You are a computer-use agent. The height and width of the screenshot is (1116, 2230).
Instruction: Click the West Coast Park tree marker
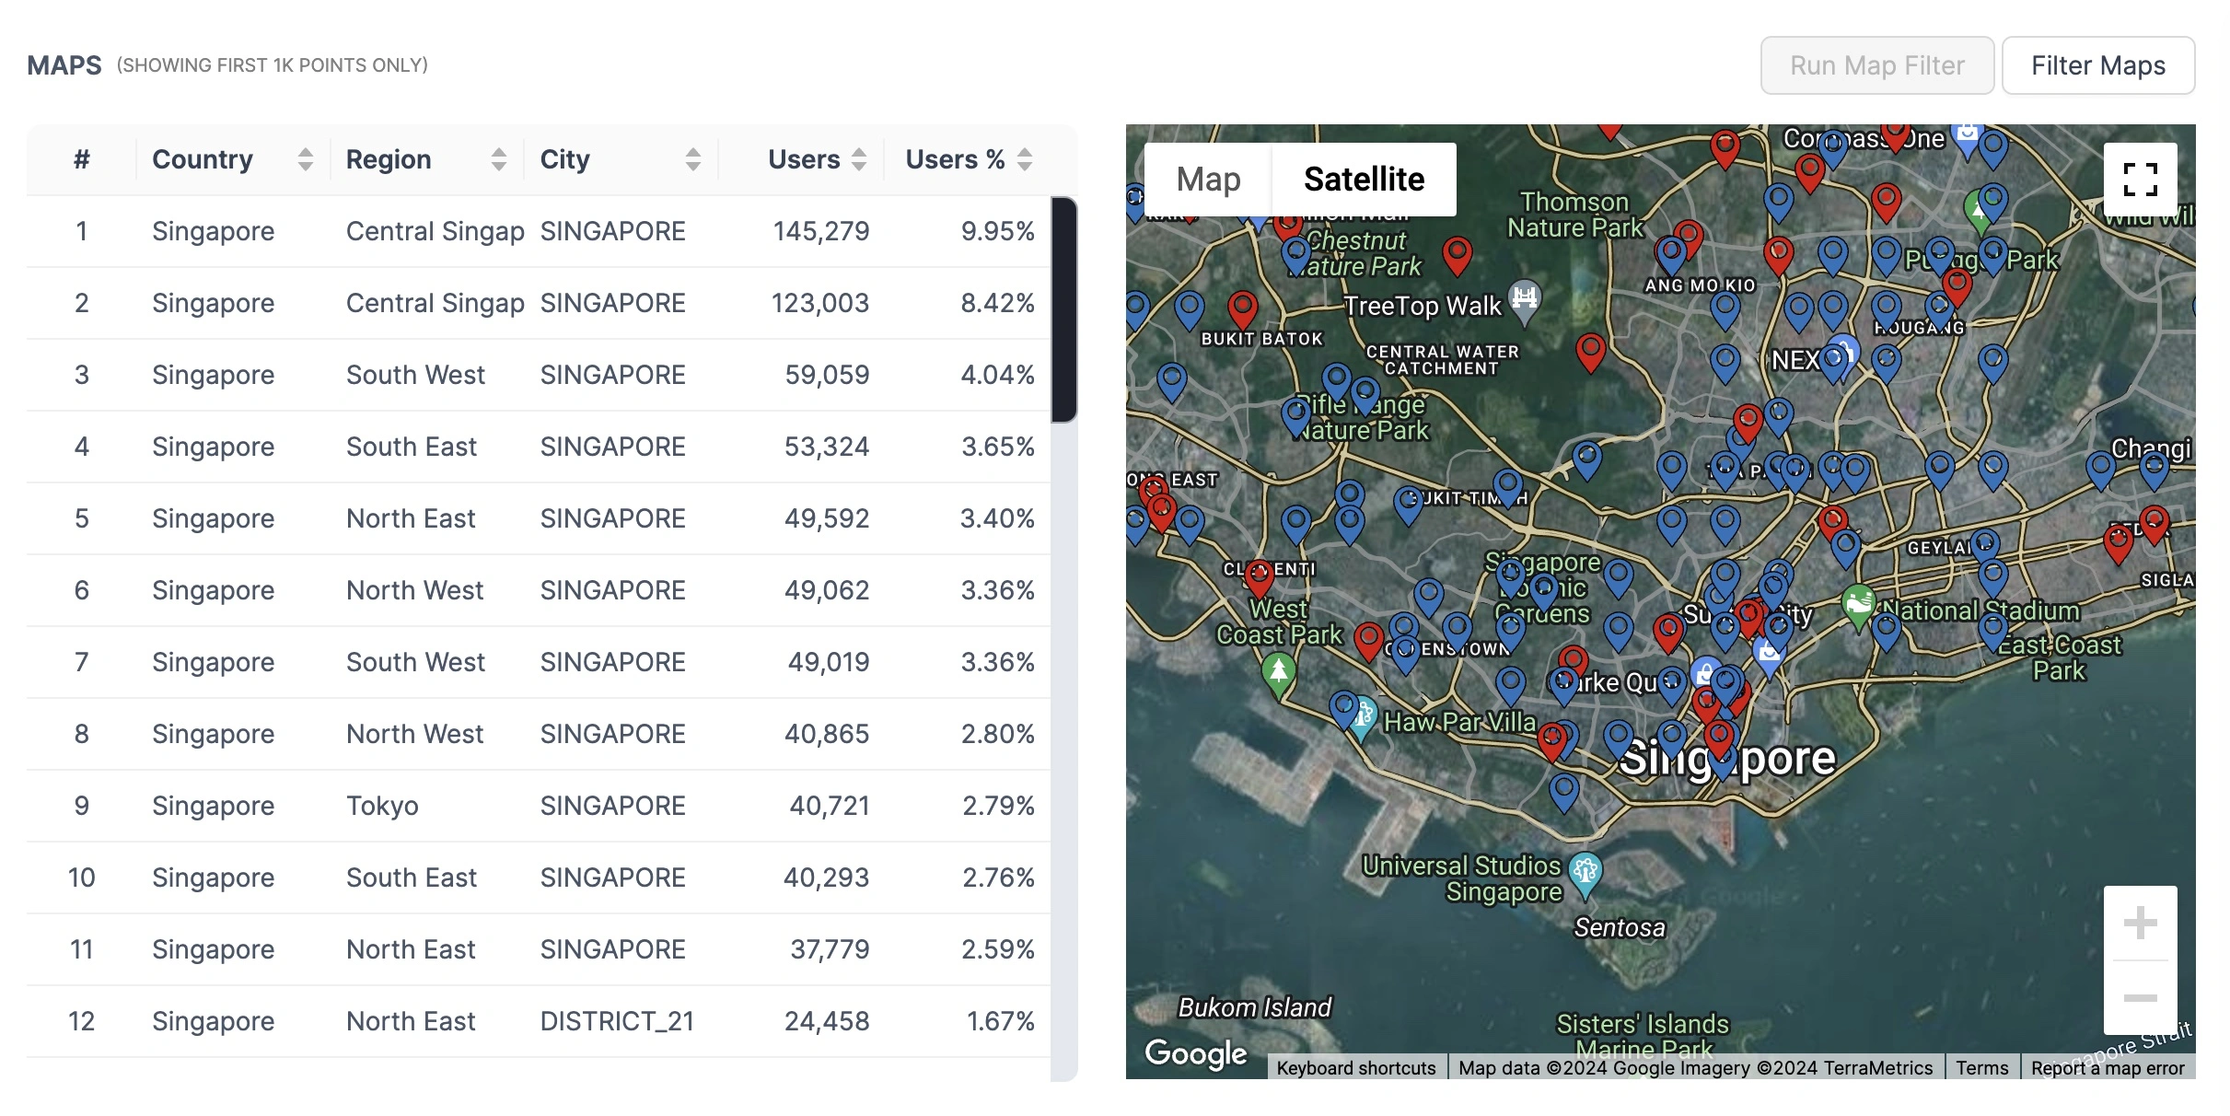pyautogui.click(x=1278, y=672)
